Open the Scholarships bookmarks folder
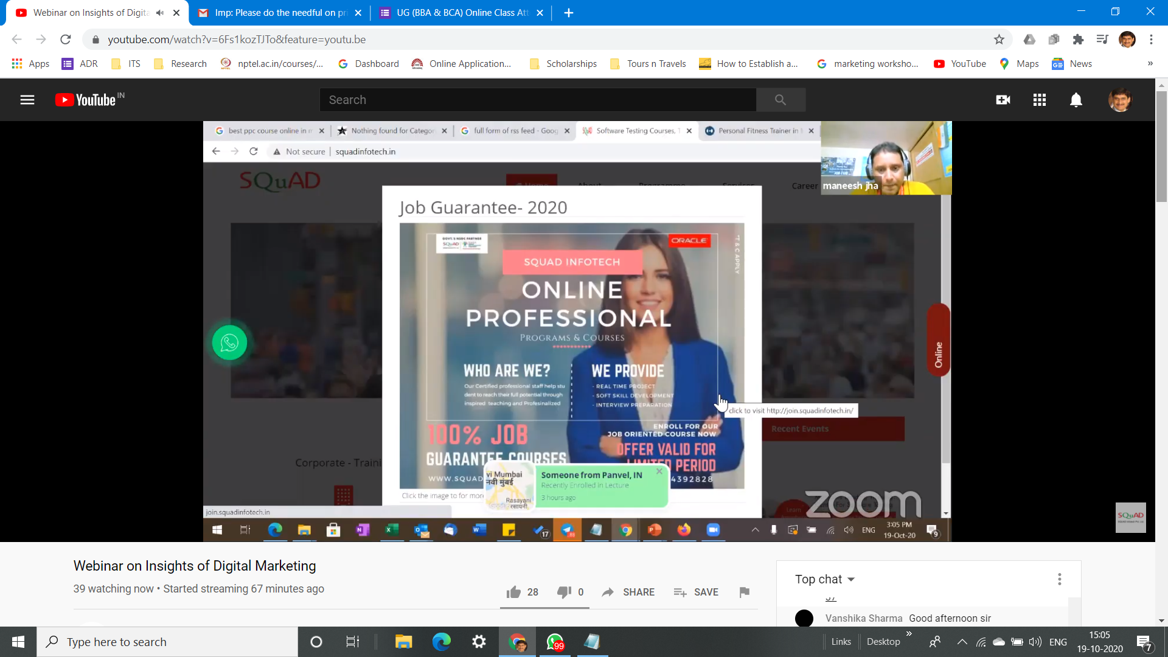The height and width of the screenshot is (657, 1168). click(x=563, y=63)
